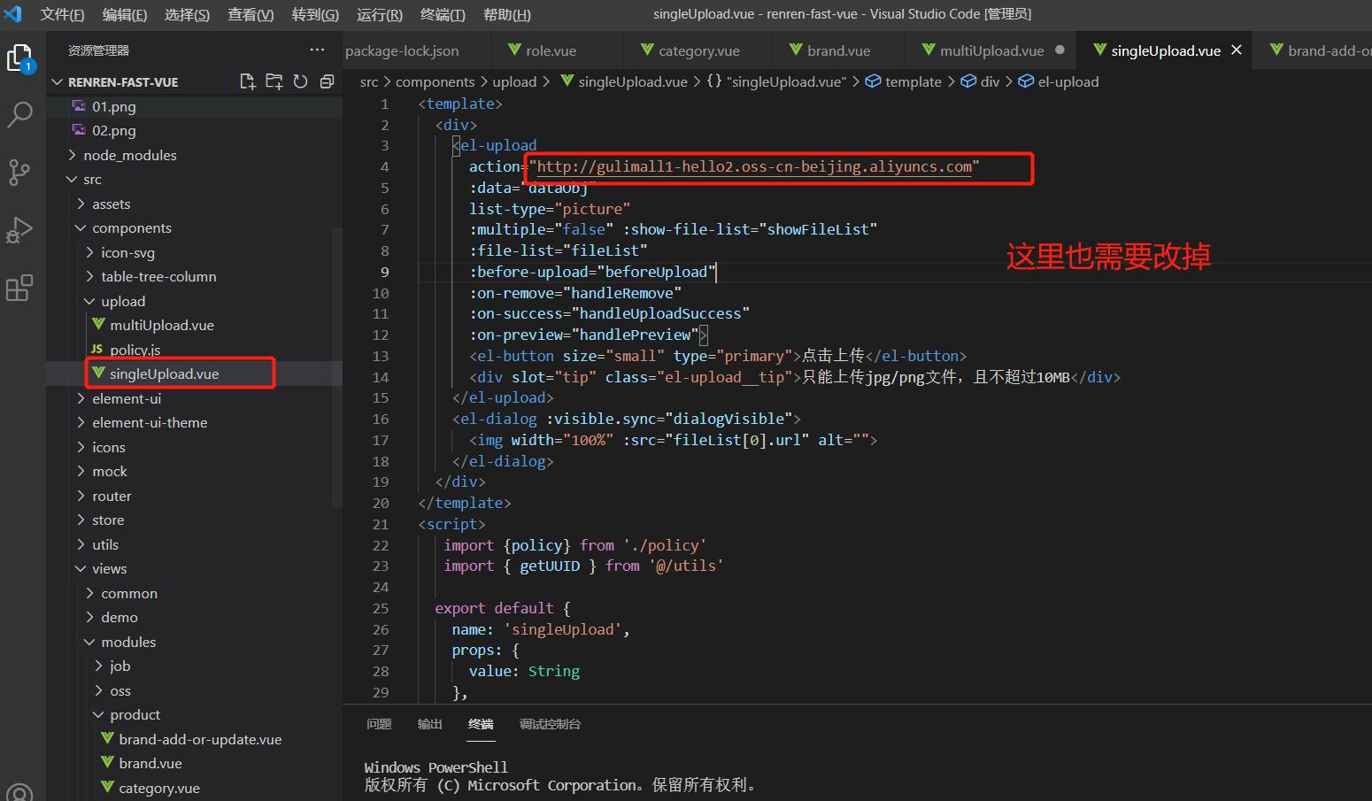This screenshot has width=1372, height=801.
Task: Switch to the 输出 panel tab
Action: point(430,724)
